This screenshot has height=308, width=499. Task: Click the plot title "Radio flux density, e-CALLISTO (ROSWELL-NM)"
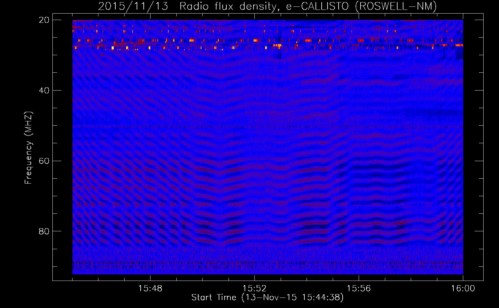(308, 6)
